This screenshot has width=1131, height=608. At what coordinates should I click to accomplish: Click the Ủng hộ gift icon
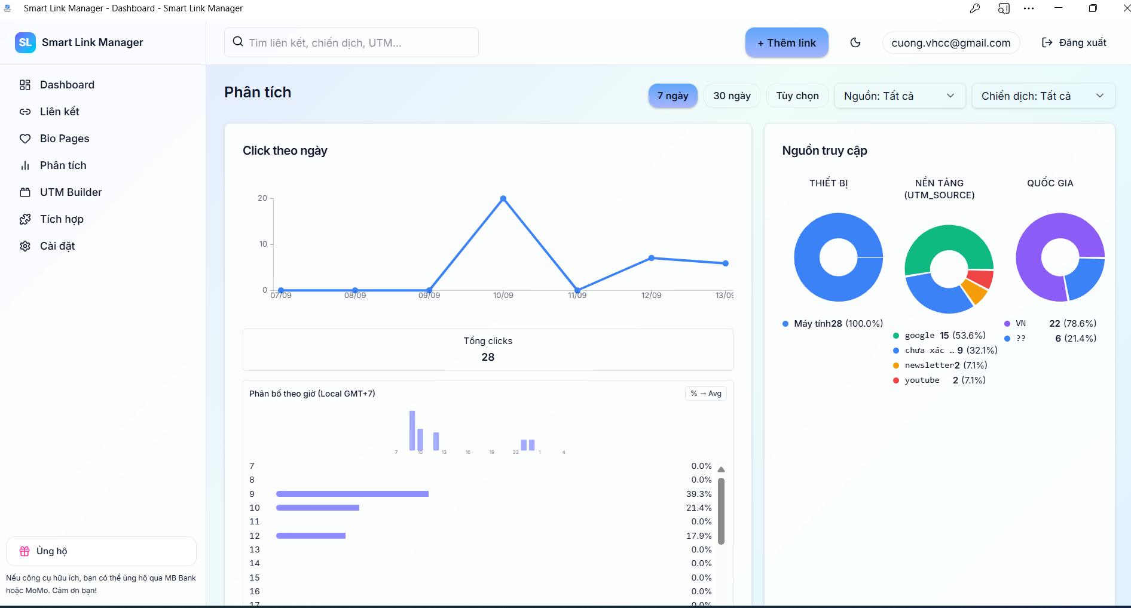25,551
